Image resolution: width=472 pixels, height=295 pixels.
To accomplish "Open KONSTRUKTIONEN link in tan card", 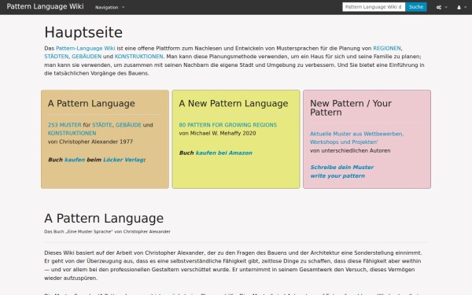I will (x=72, y=133).
